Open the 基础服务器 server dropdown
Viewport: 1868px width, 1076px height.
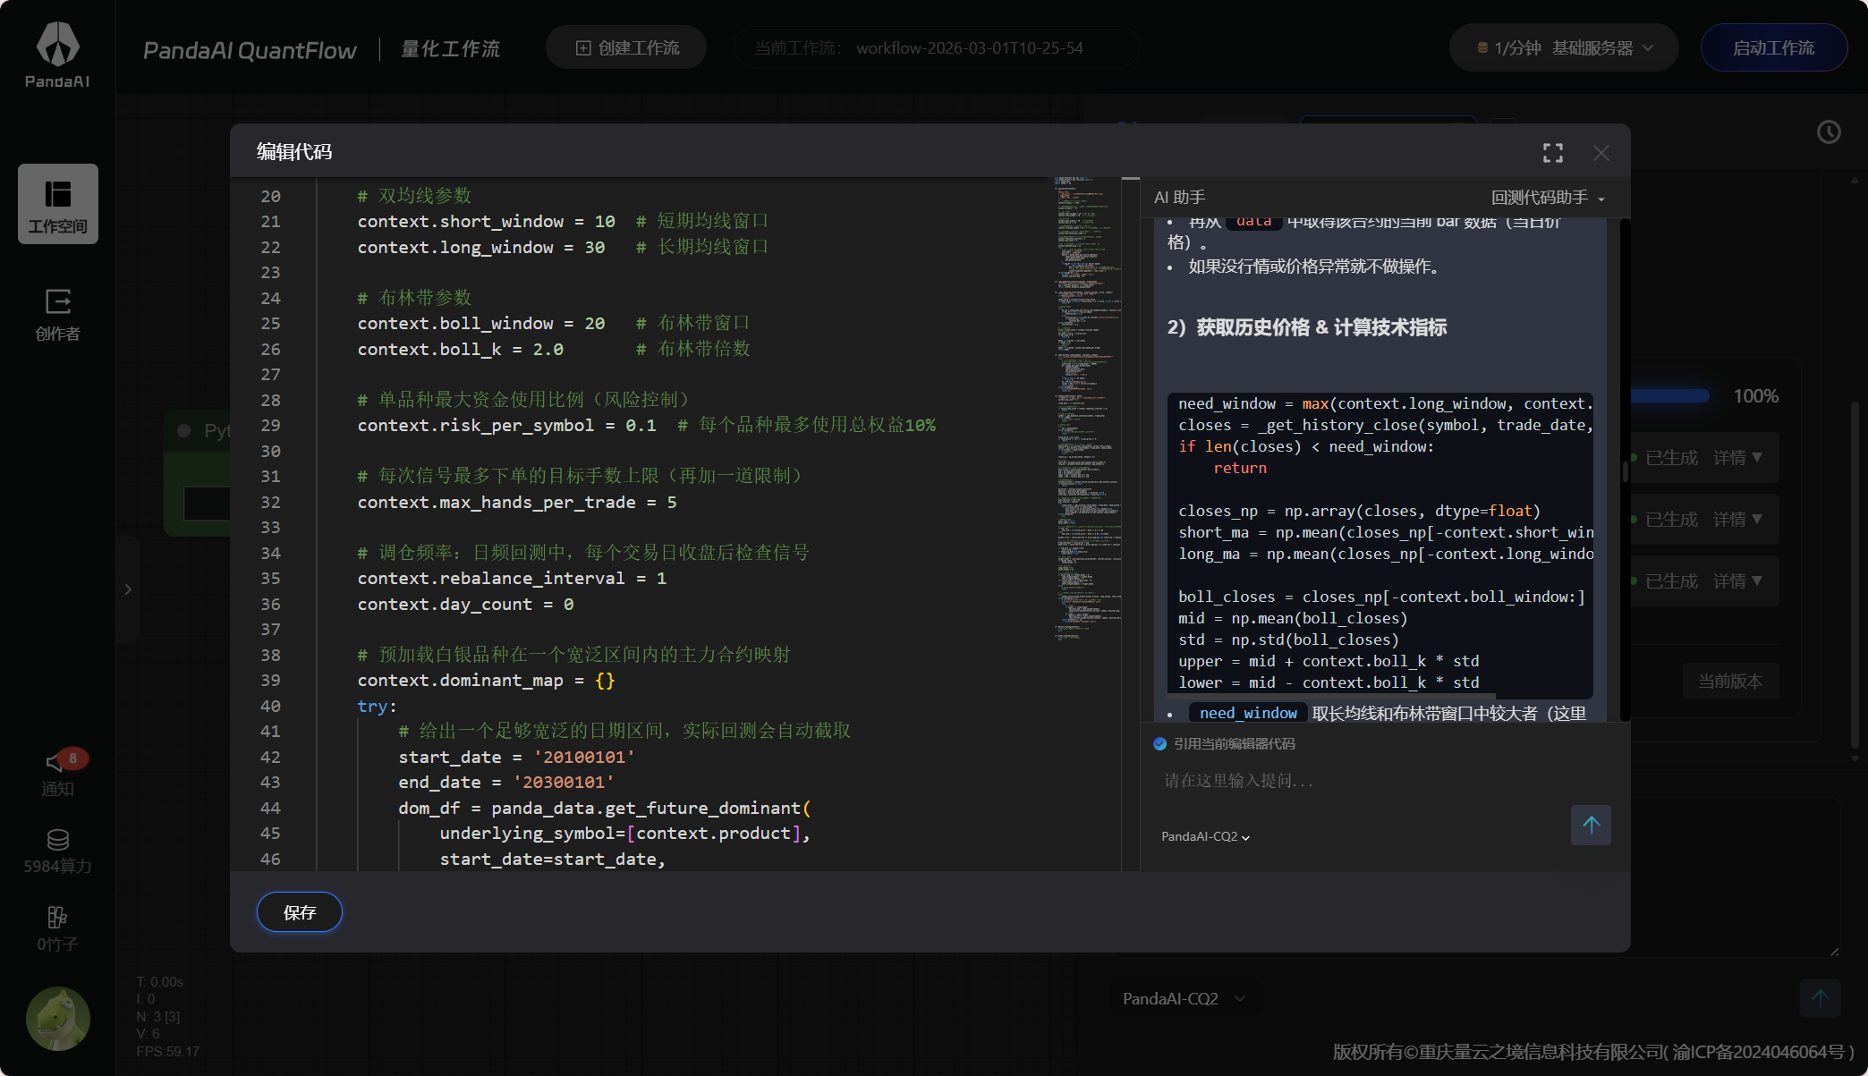point(1564,47)
